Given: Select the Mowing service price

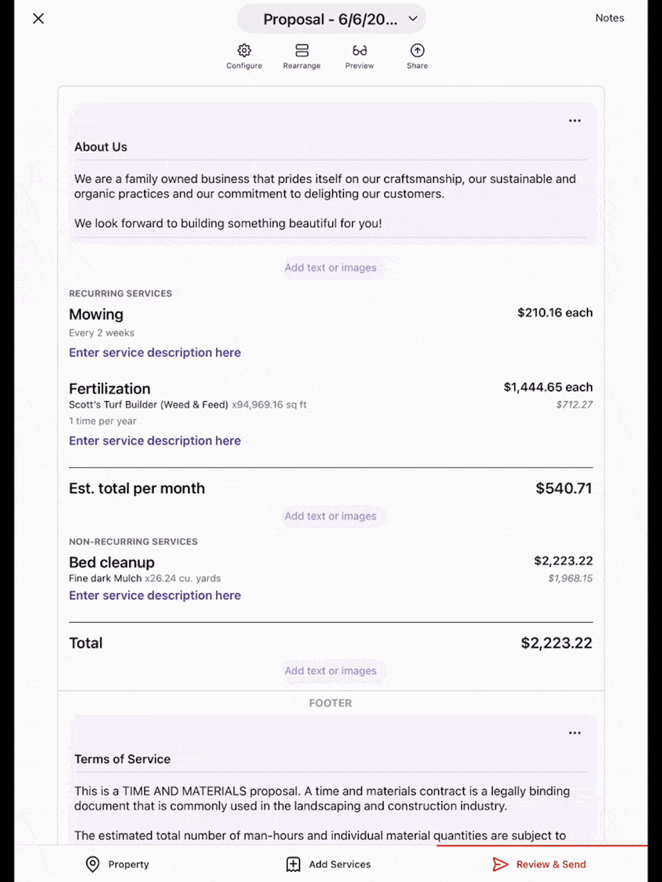Looking at the screenshot, I should coord(554,313).
